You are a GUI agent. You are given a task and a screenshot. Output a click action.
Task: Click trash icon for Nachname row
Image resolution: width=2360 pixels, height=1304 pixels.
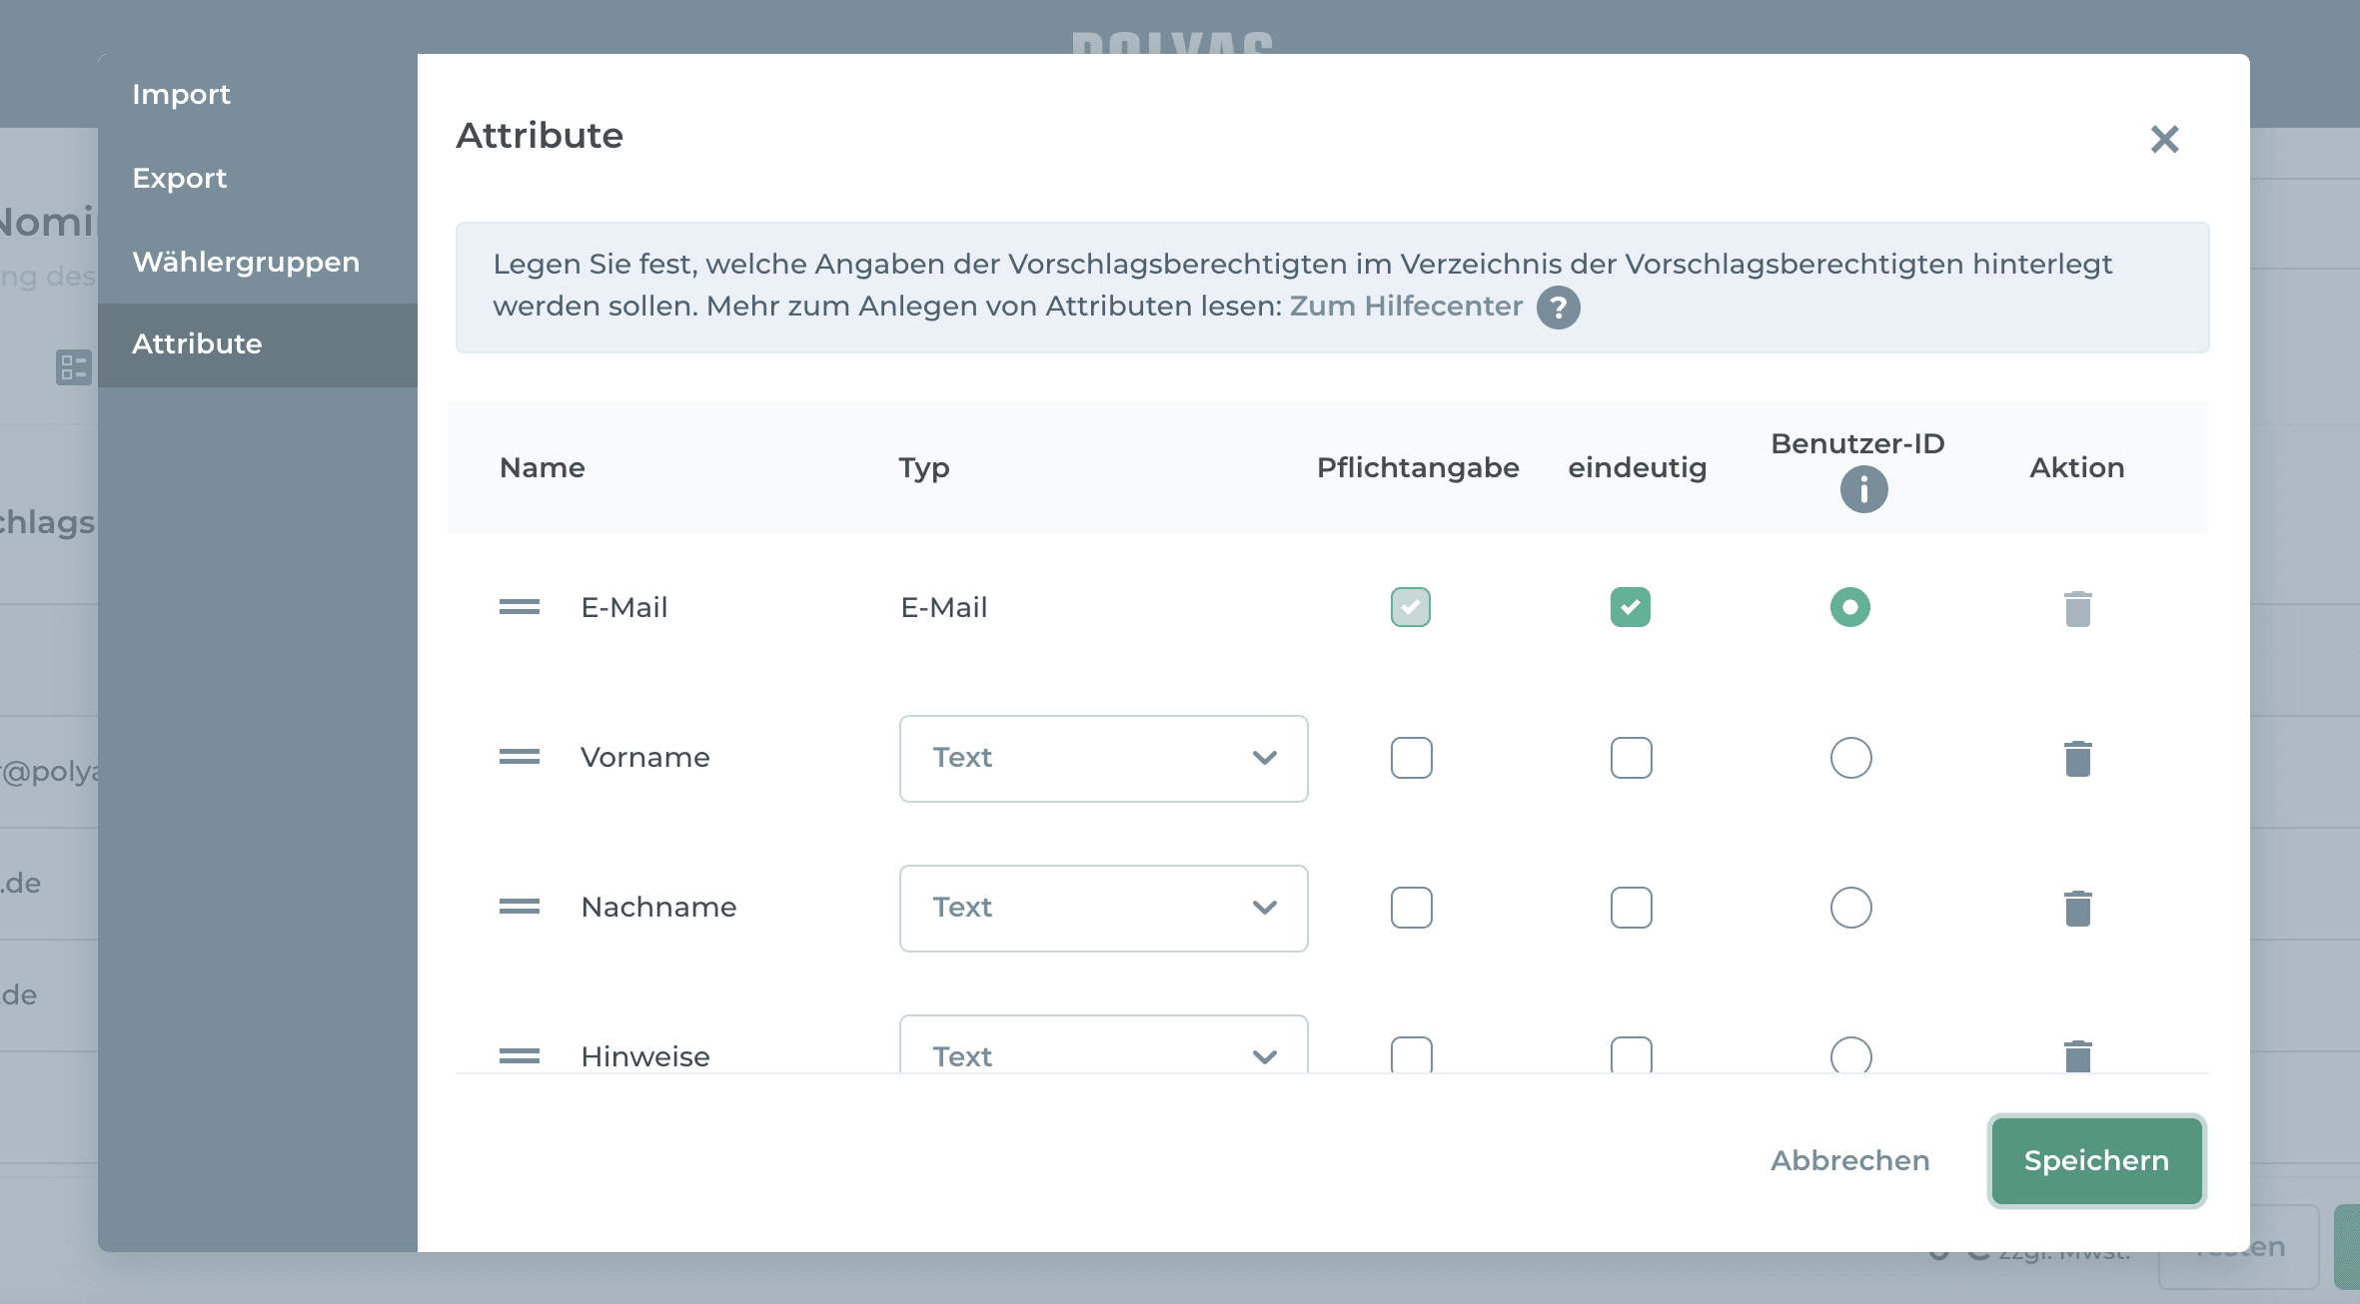(x=2077, y=909)
